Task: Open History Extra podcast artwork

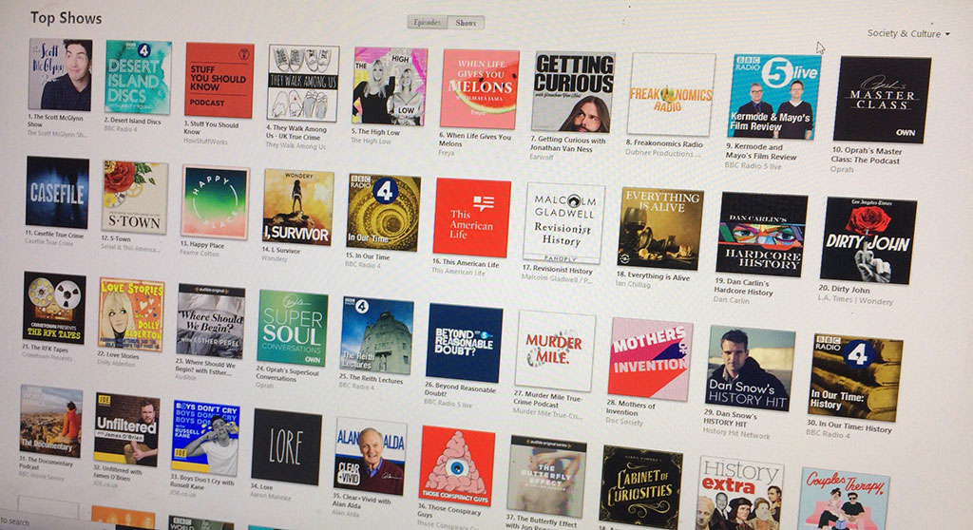Action: point(740,493)
